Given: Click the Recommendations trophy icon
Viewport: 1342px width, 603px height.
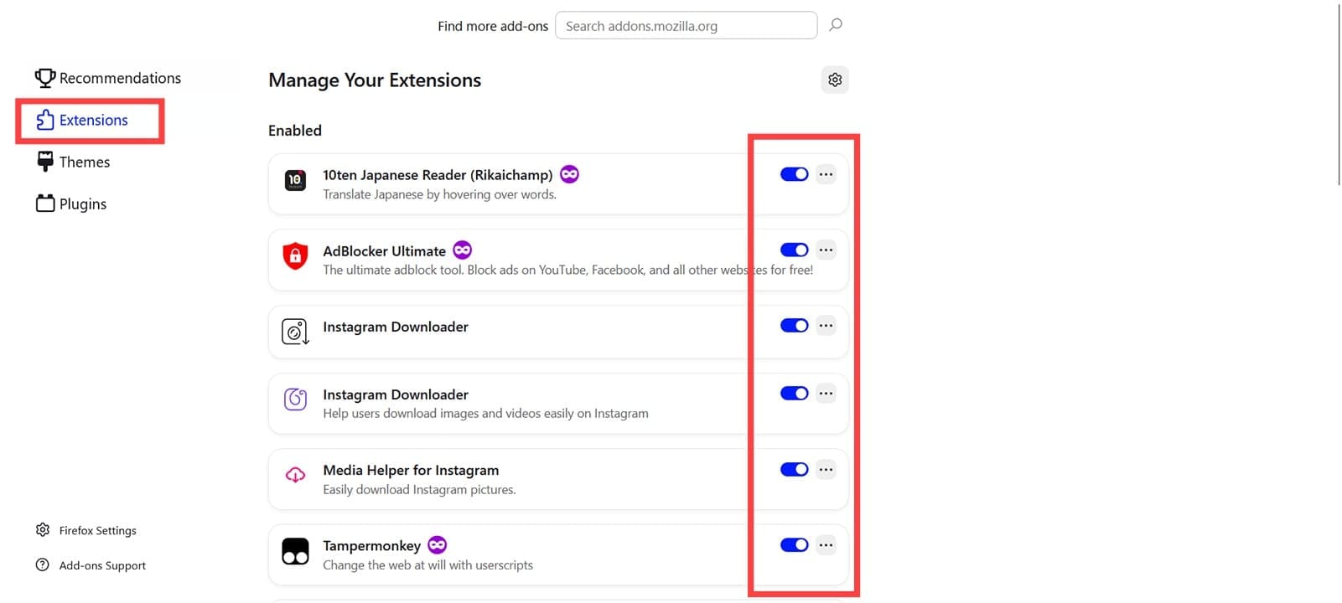Looking at the screenshot, I should click(x=45, y=78).
